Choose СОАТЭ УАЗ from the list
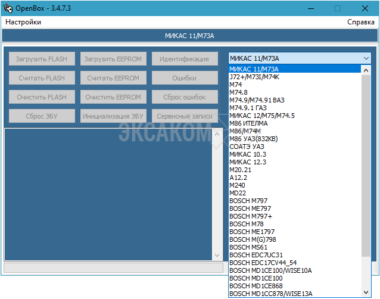Screen dimensions: 380x299 click(x=247, y=147)
